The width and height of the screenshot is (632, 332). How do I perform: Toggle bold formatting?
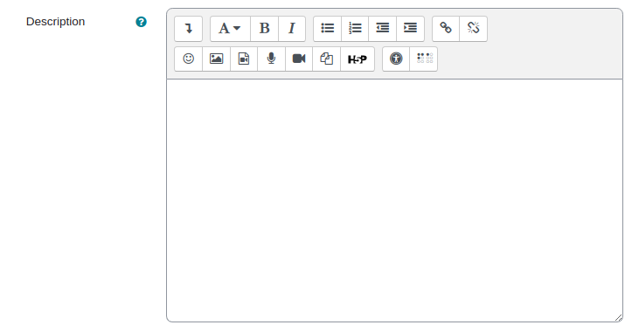264,29
